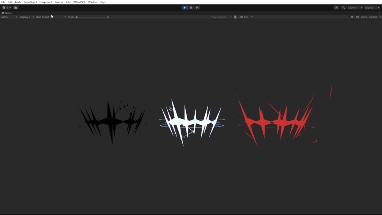Open the File menu
The image size is (382, 215).
click(x=3, y=2)
